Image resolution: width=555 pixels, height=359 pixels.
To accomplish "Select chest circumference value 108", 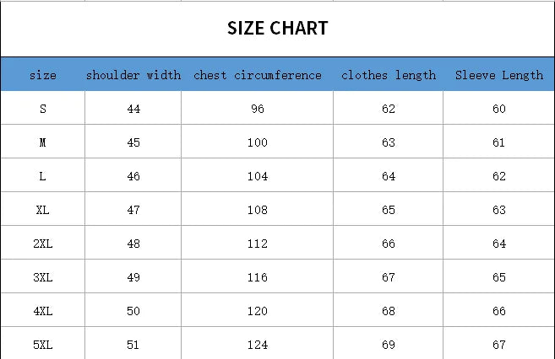I will [258, 210].
